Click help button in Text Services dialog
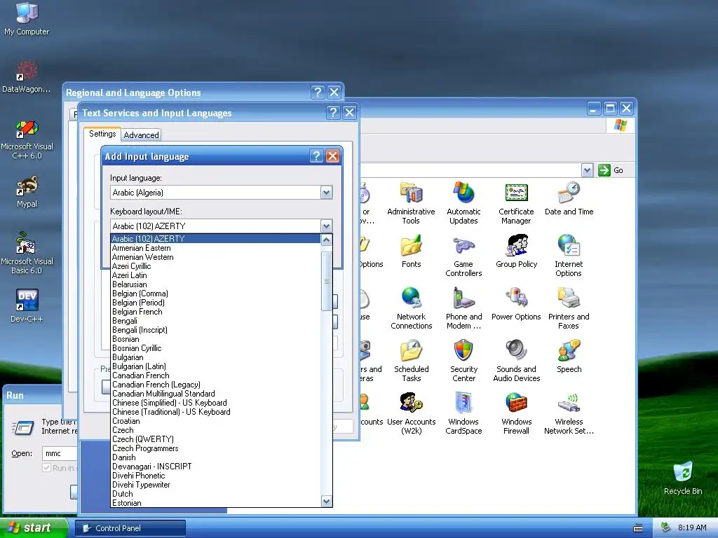 tap(333, 113)
